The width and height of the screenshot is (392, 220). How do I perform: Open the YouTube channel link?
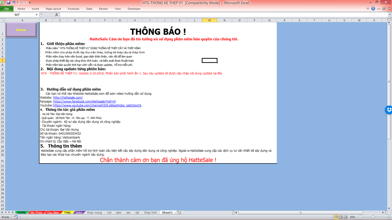tap(97, 105)
